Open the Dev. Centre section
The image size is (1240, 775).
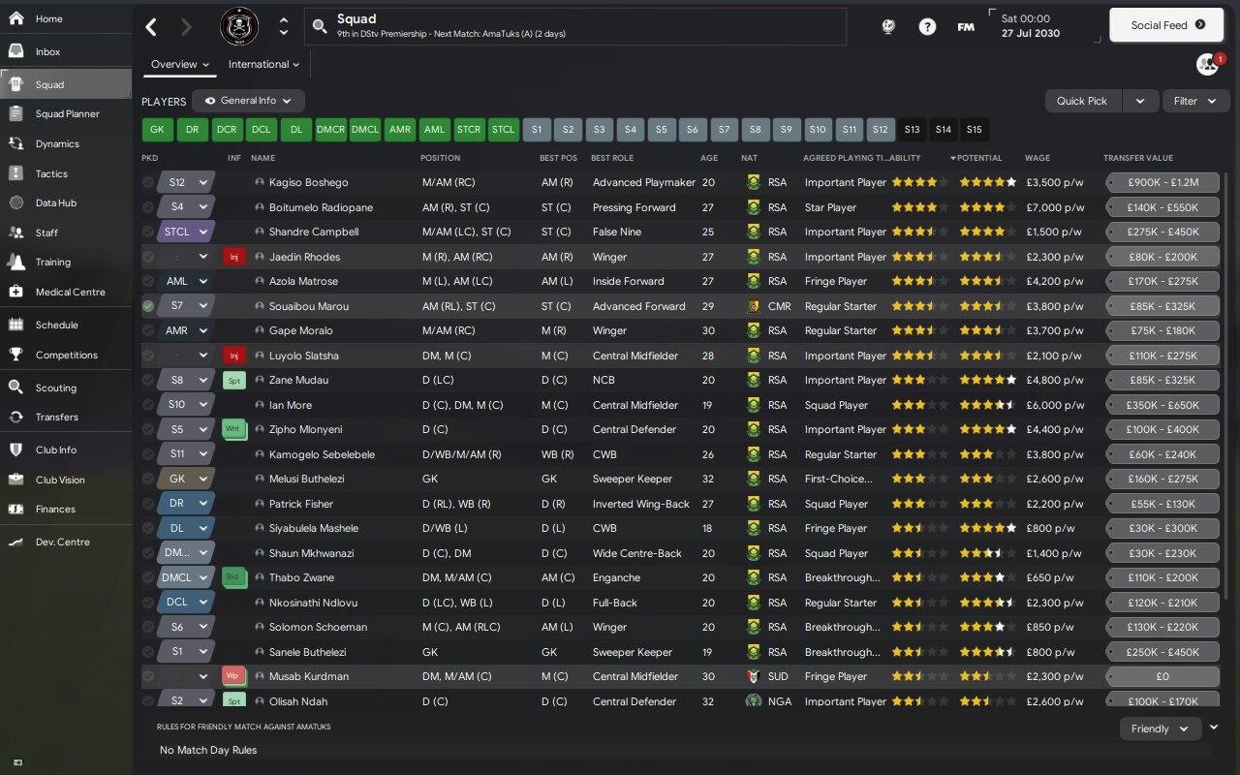pyautogui.click(x=66, y=542)
